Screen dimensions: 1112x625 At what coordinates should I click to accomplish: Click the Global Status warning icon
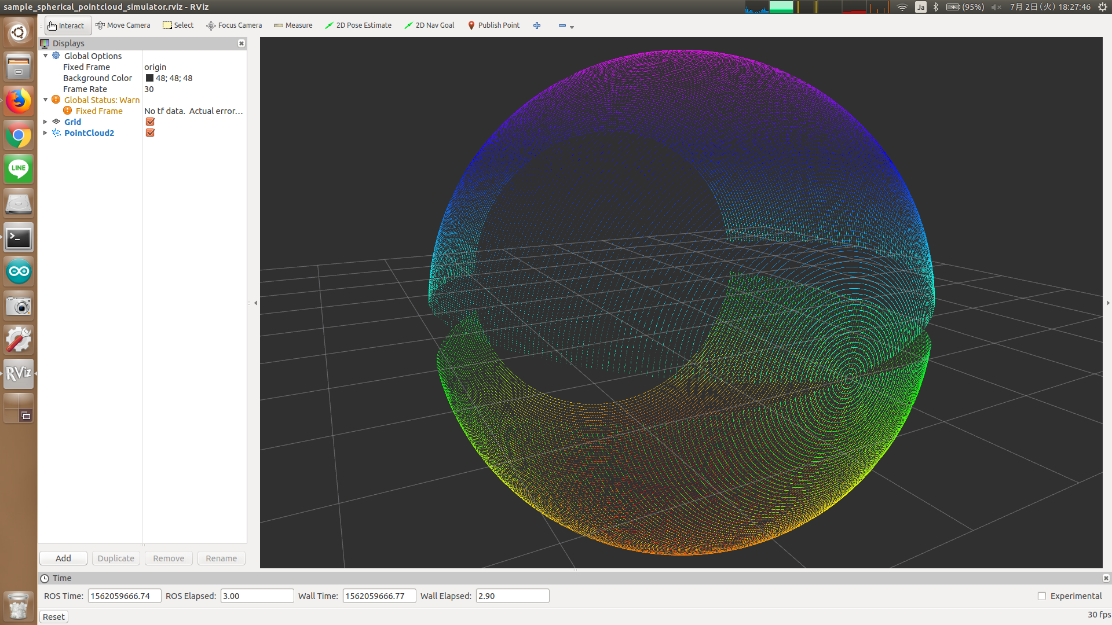click(x=56, y=100)
